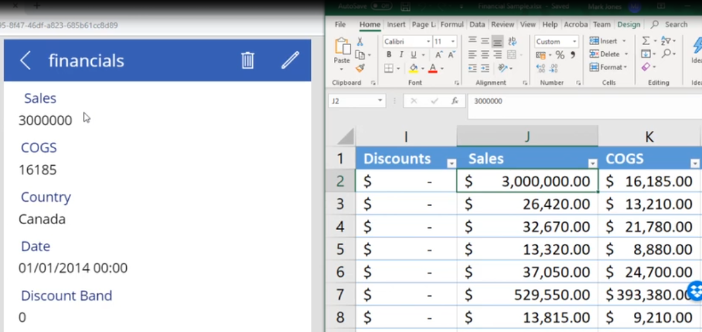Click the Date value 01/01/2014 00:00
Viewport: 702px width, 332px height.
pos(73,268)
